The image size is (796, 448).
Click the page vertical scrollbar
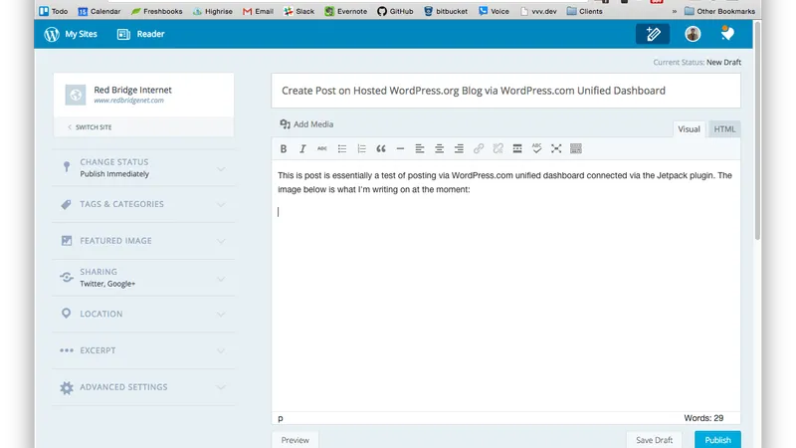click(x=757, y=132)
